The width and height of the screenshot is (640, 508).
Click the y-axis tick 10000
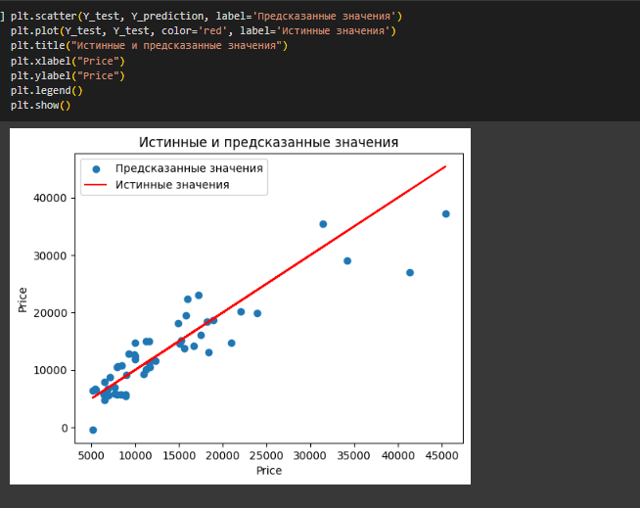(x=50, y=370)
